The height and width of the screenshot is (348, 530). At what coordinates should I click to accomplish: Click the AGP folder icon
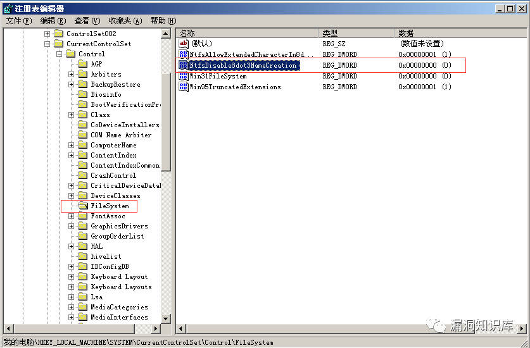(83, 64)
